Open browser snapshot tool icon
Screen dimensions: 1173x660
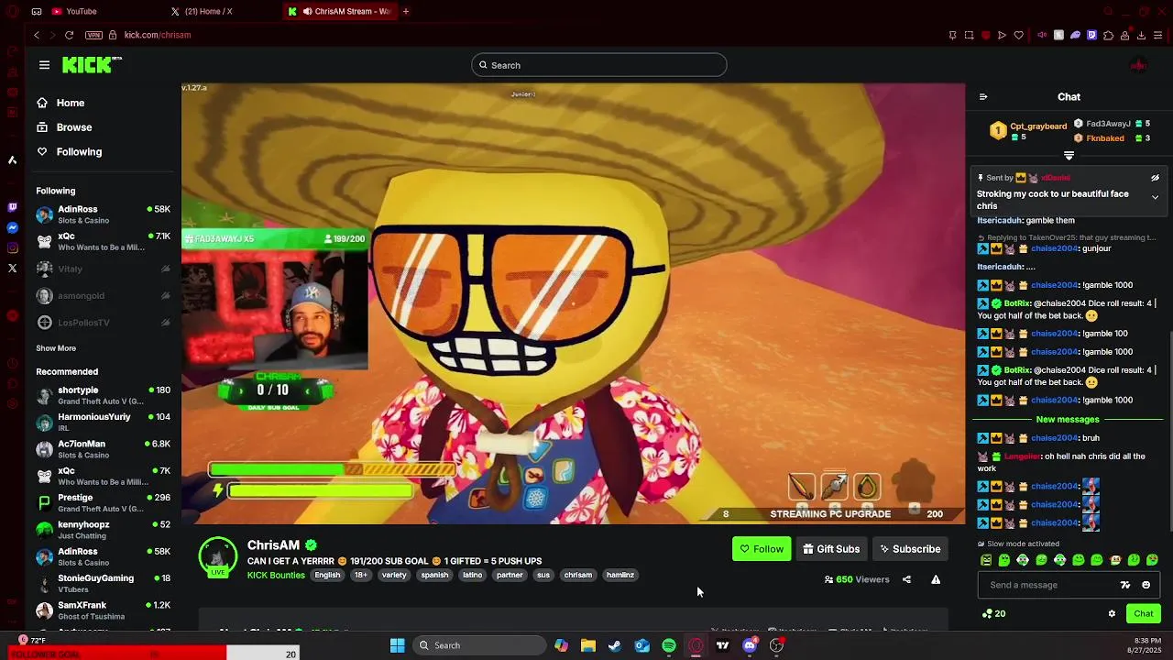969,35
